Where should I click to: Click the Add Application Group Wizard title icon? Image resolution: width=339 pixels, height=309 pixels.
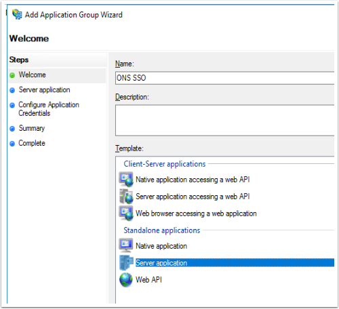(x=17, y=14)
